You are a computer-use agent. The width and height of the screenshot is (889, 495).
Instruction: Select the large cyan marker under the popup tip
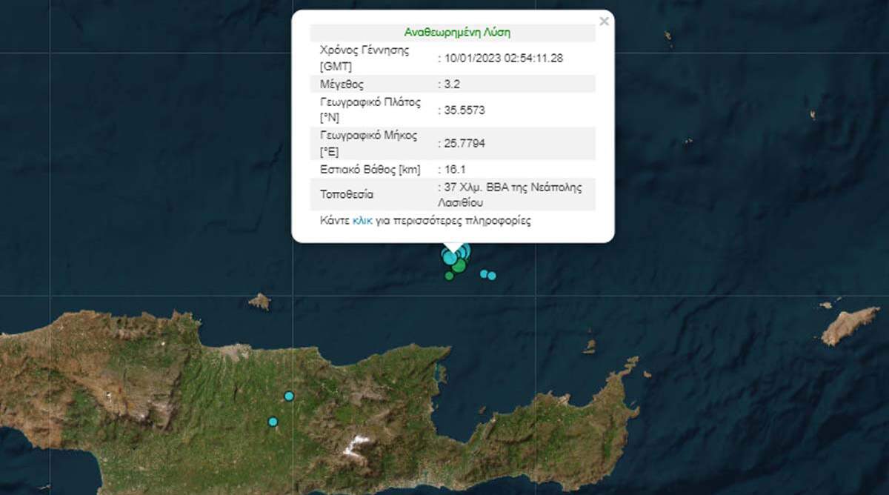[x=450, y=256]
